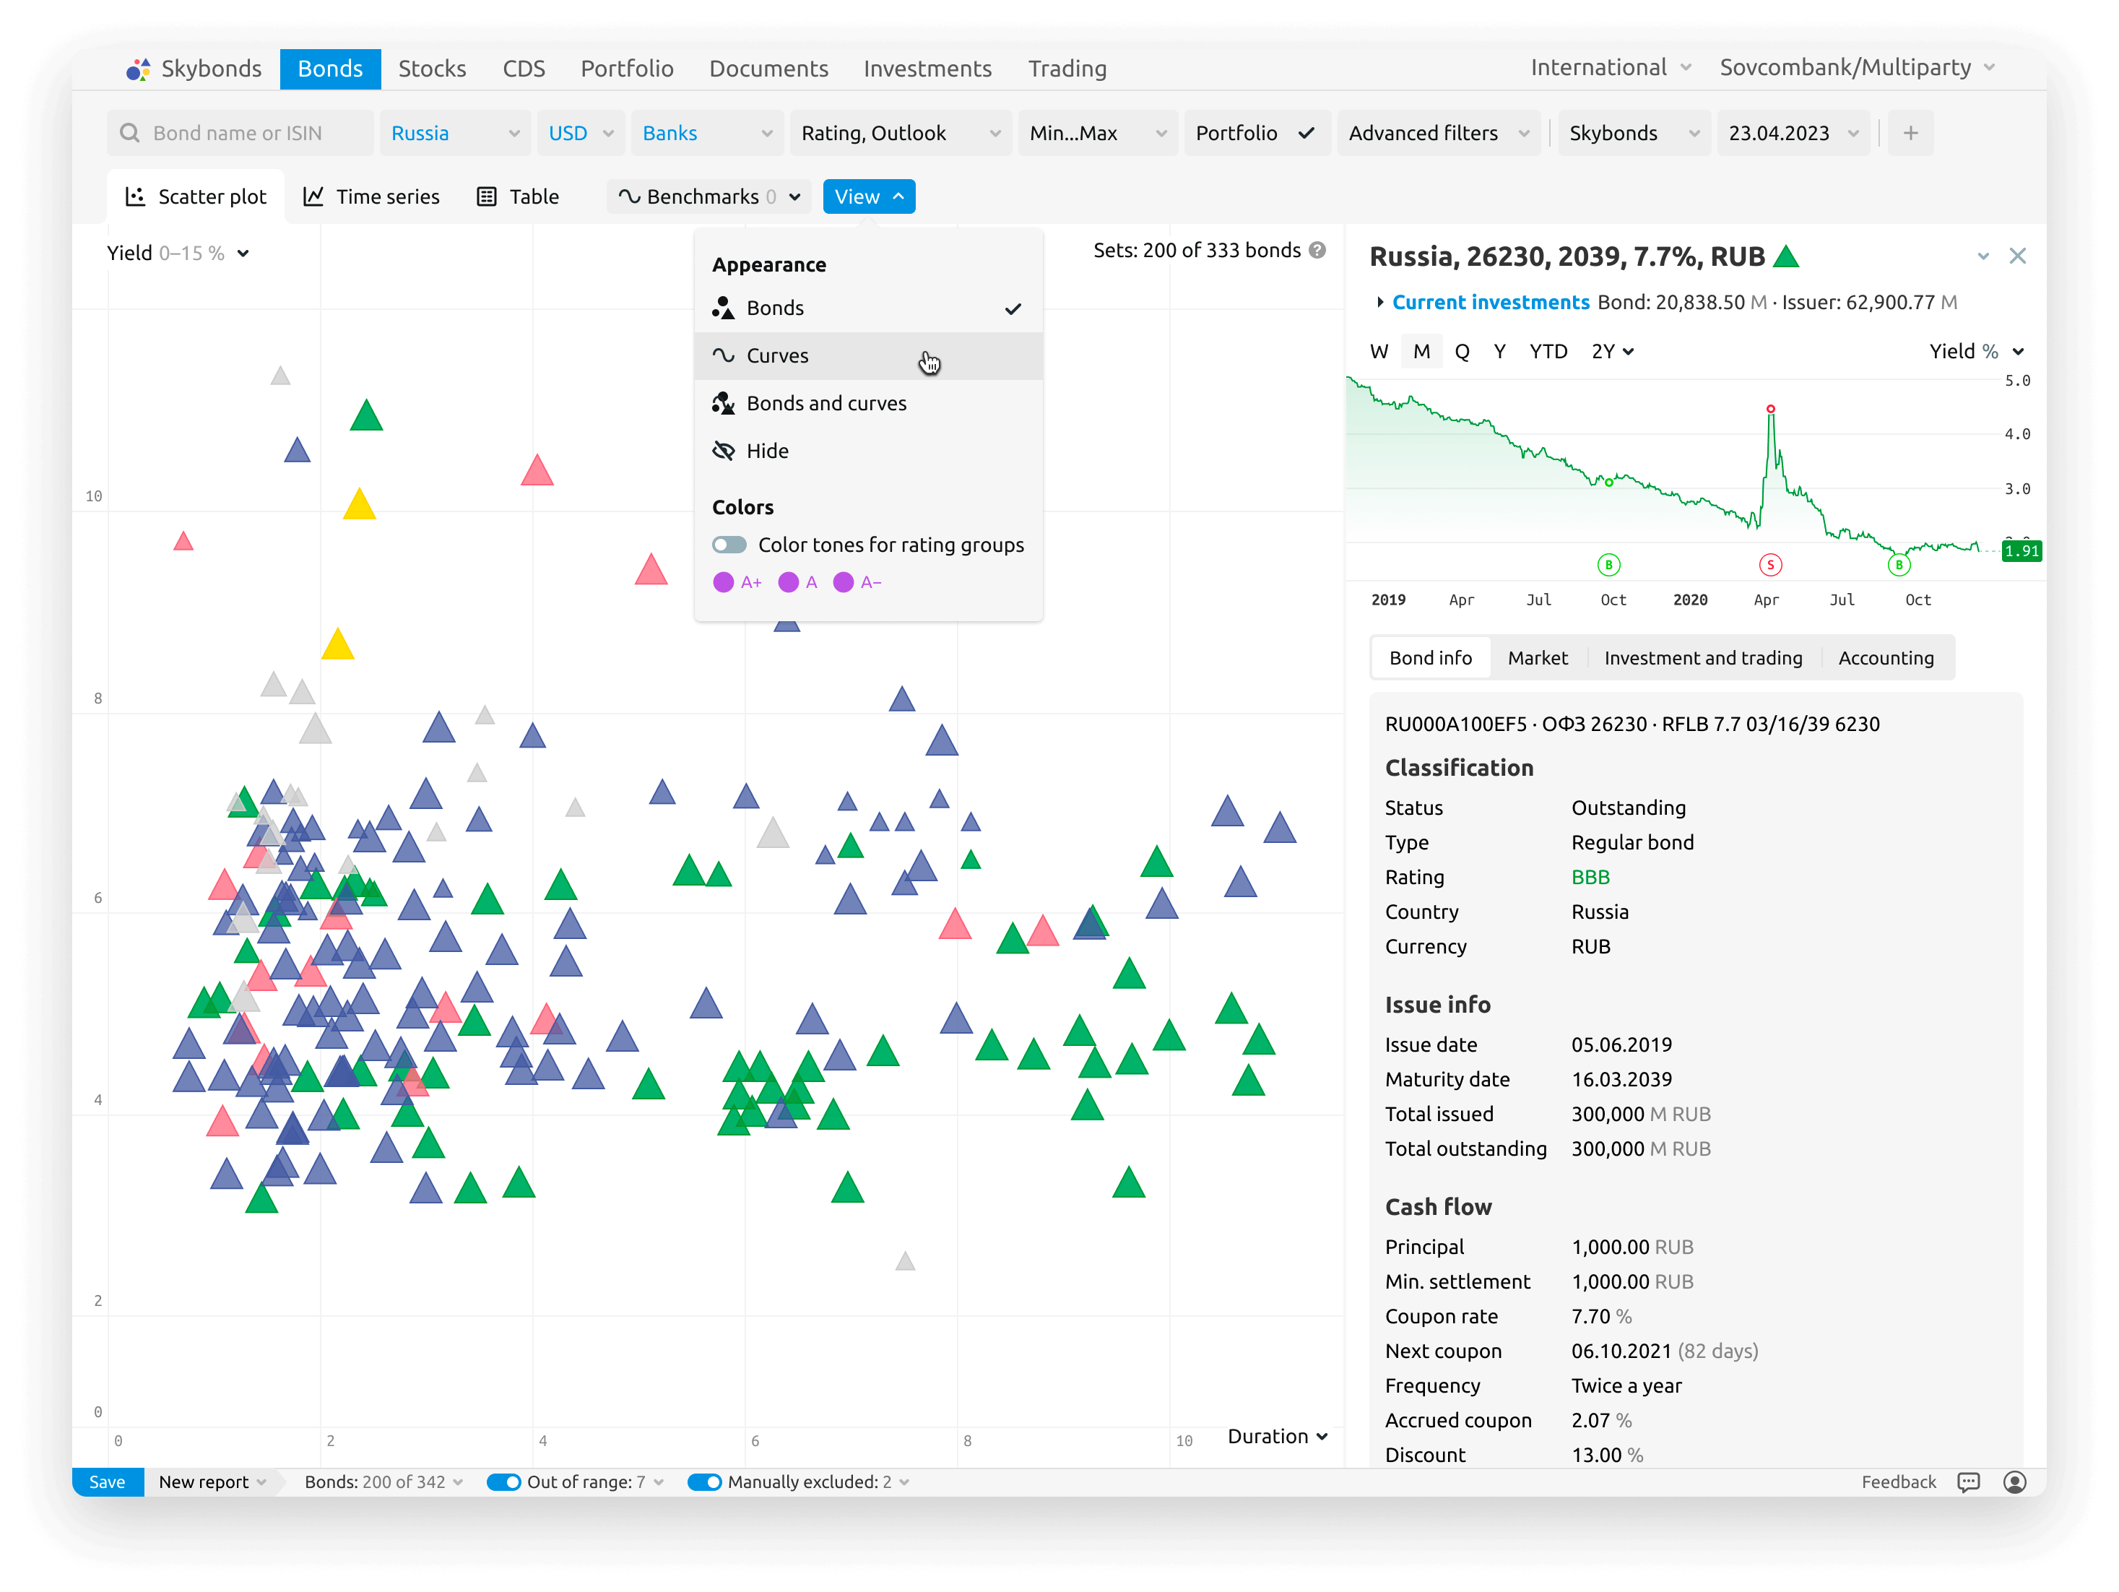
Task: Open the Sovcombank/Multiparty account dropdown
Action: pos(1857,67)
